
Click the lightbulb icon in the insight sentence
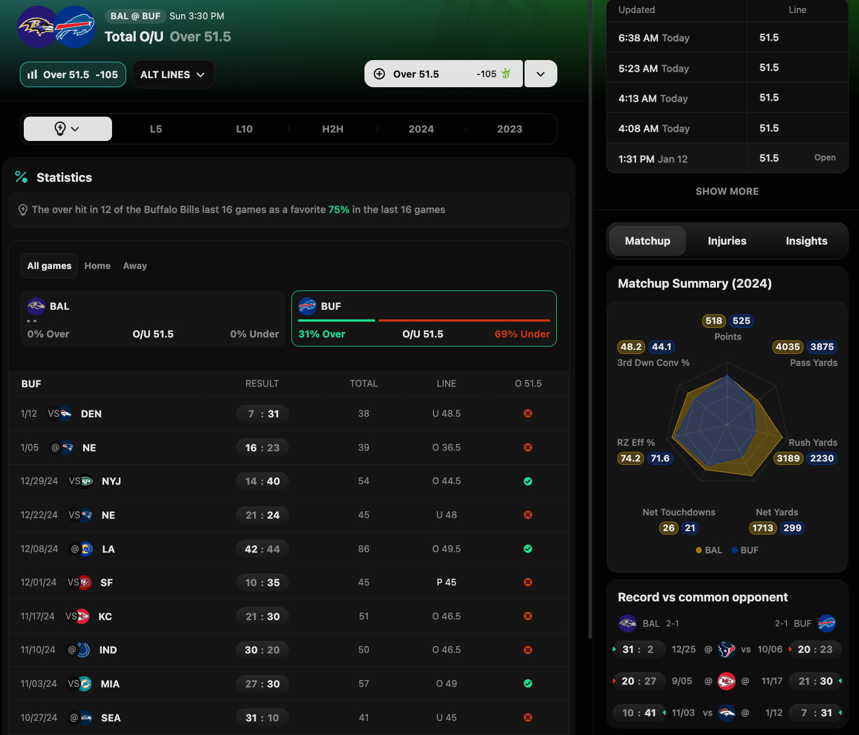click(x=23, y=210)
